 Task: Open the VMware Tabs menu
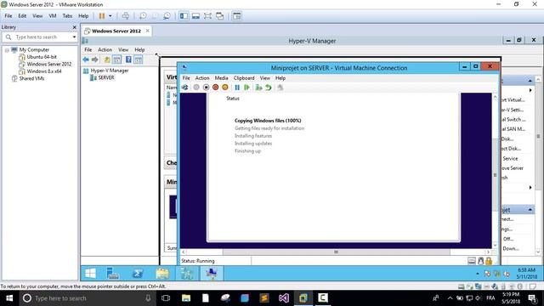pyautogui.click(x=67, y=16)
